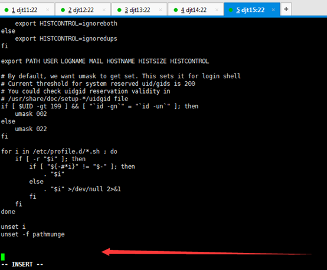
Task: Click the export PATH USER LOGNAME line
Action: (x=105, y=61)
